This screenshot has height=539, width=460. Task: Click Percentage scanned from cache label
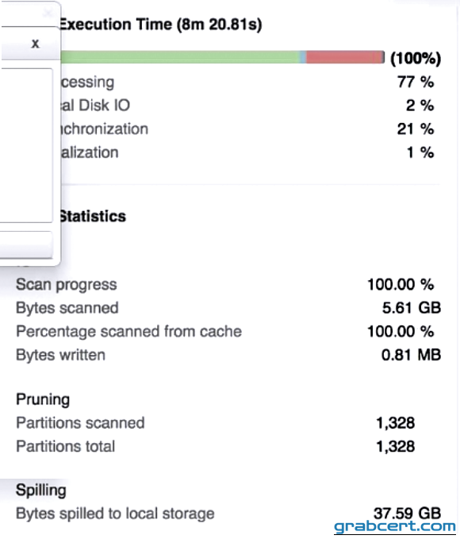[128, 331]
